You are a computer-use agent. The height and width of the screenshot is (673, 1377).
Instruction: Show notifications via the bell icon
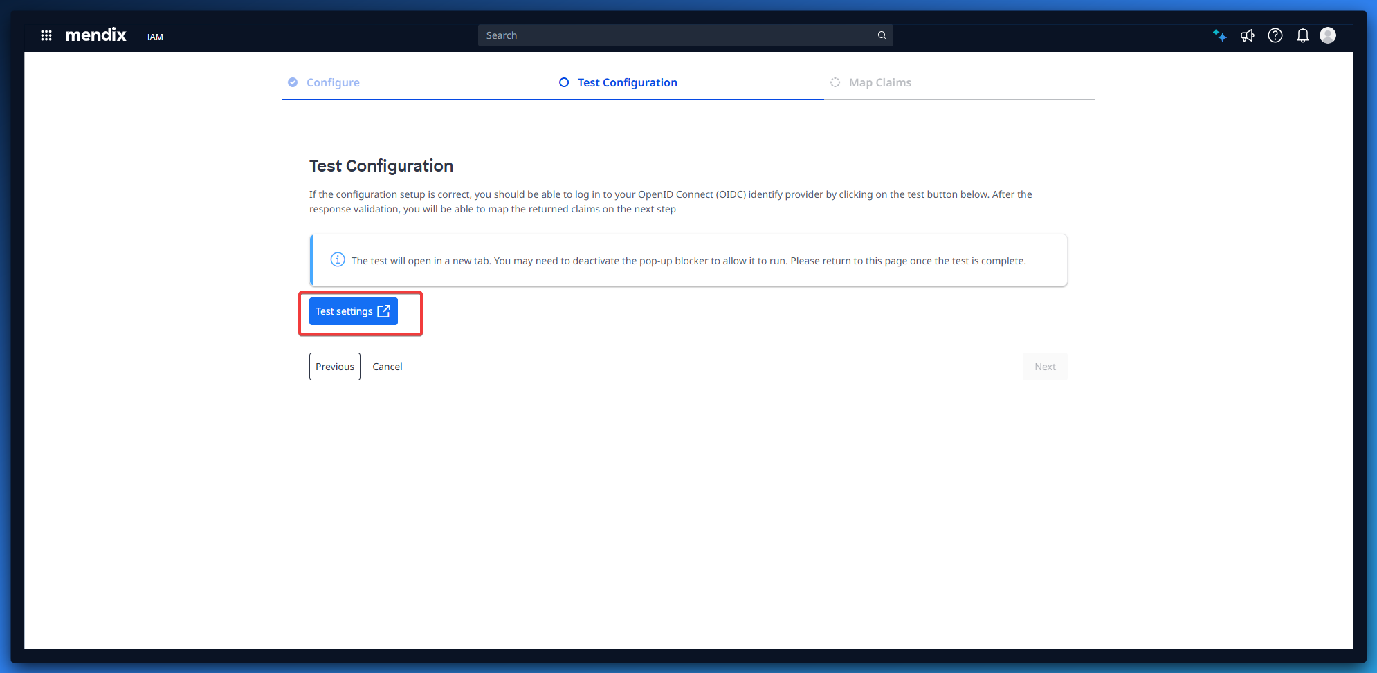[x=1302, y=35]
